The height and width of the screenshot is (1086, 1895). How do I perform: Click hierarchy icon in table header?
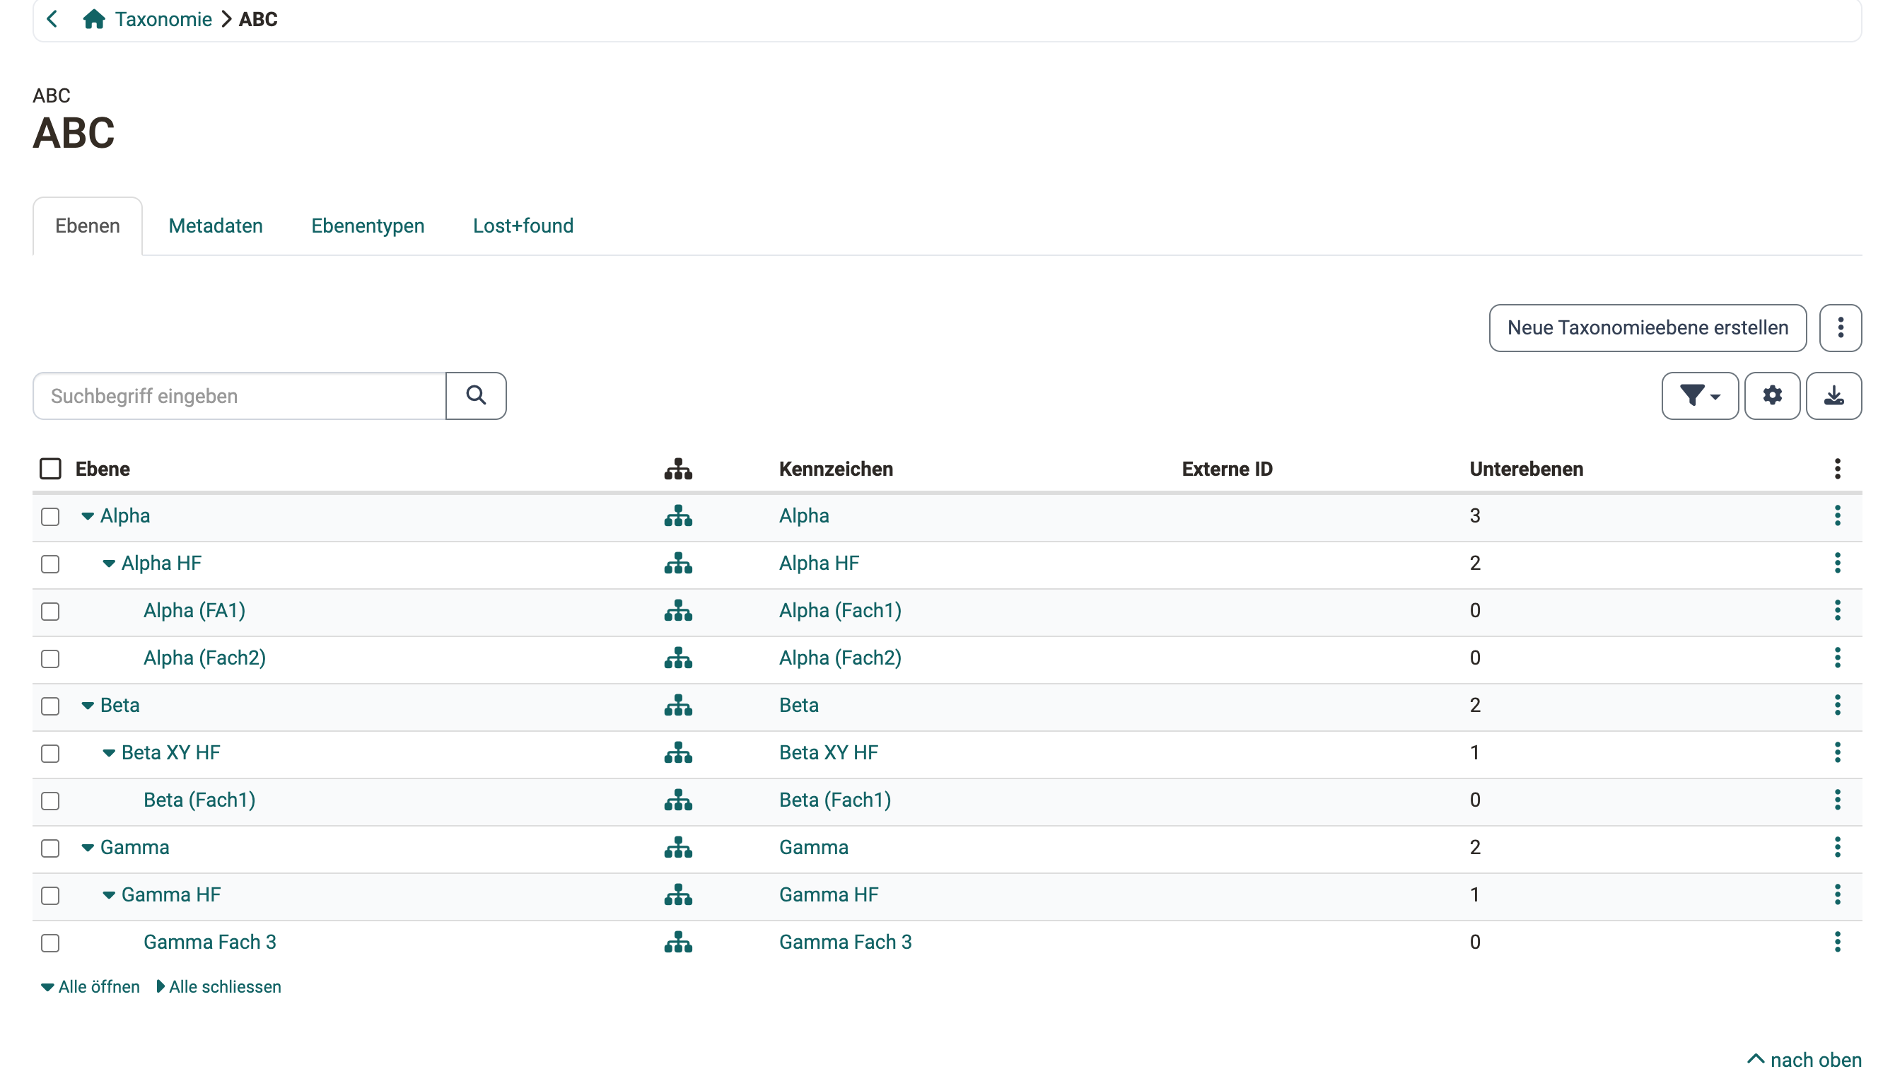[x=678, y=469]
